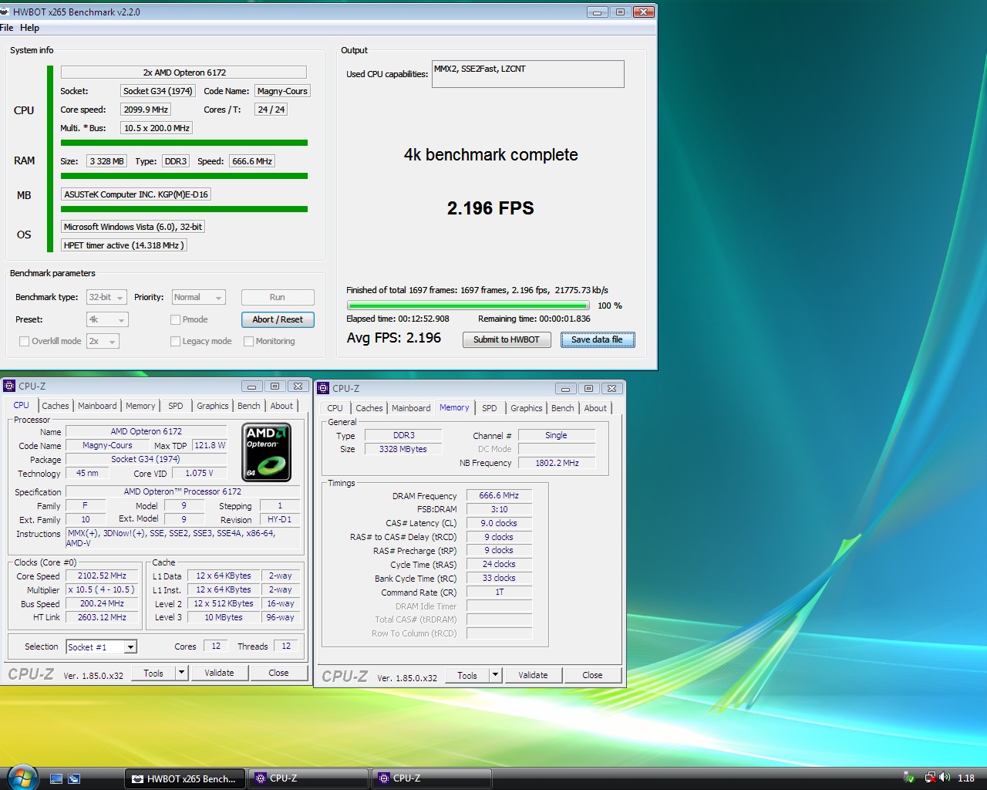
Task: Click the Core Speed 2102.52 MHz field
Action: click(x=102, y=576)
